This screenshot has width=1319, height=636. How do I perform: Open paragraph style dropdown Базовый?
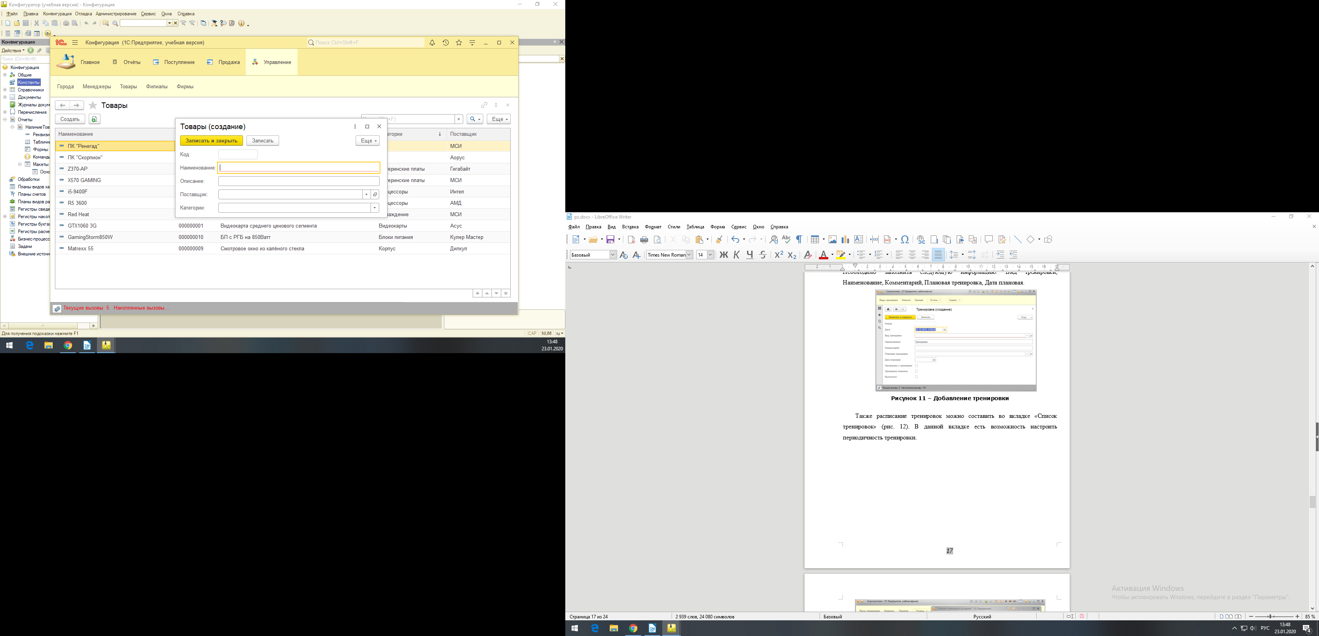(x=613, y=255)
